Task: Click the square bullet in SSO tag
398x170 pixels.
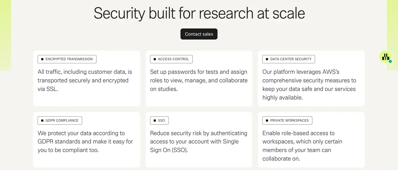Action: (155, 121)
